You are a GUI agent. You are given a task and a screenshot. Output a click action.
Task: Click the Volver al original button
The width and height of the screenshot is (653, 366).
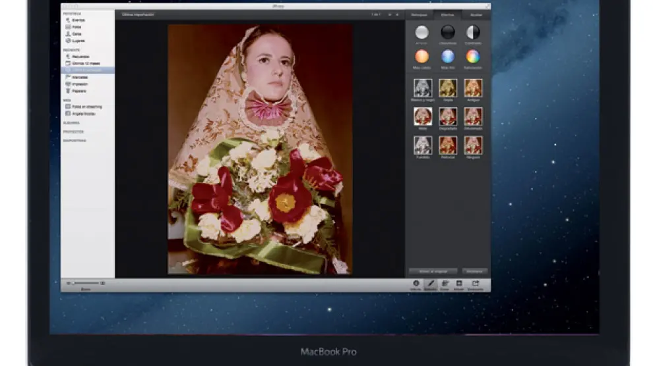tap(433, 271)
